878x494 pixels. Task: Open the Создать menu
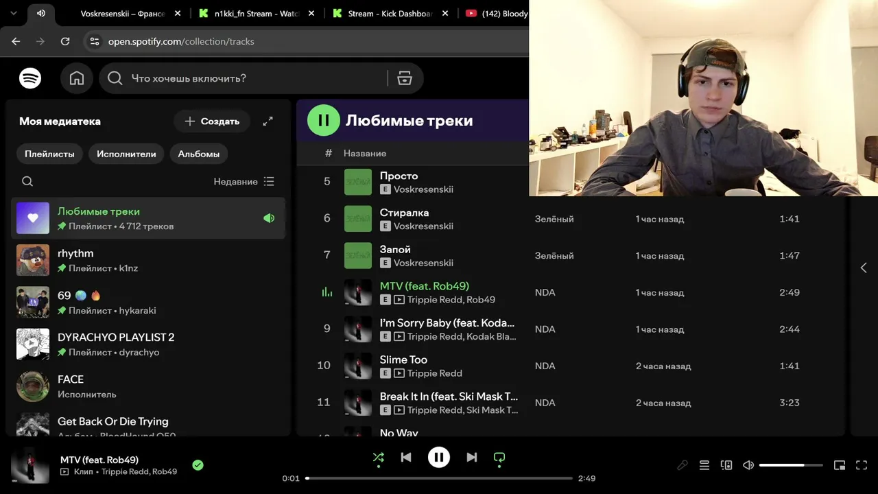(x=213, y=121)
